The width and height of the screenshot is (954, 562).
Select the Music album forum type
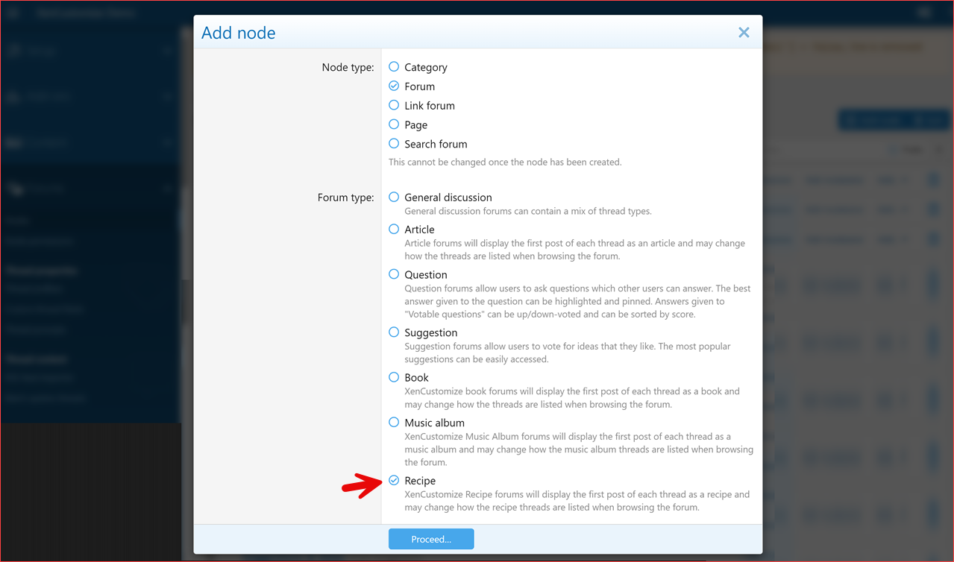click(394, 423)
